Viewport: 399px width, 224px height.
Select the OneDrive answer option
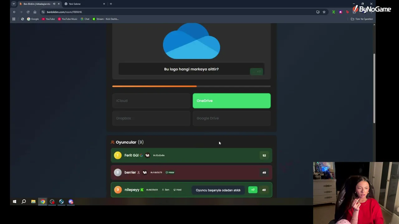[x=232, y=101]
